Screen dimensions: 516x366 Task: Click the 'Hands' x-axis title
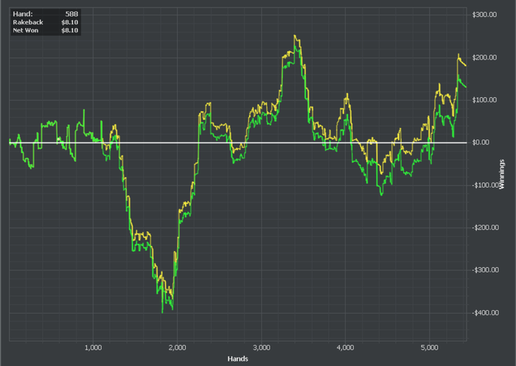pyautogui.click(x=237, y=359)
